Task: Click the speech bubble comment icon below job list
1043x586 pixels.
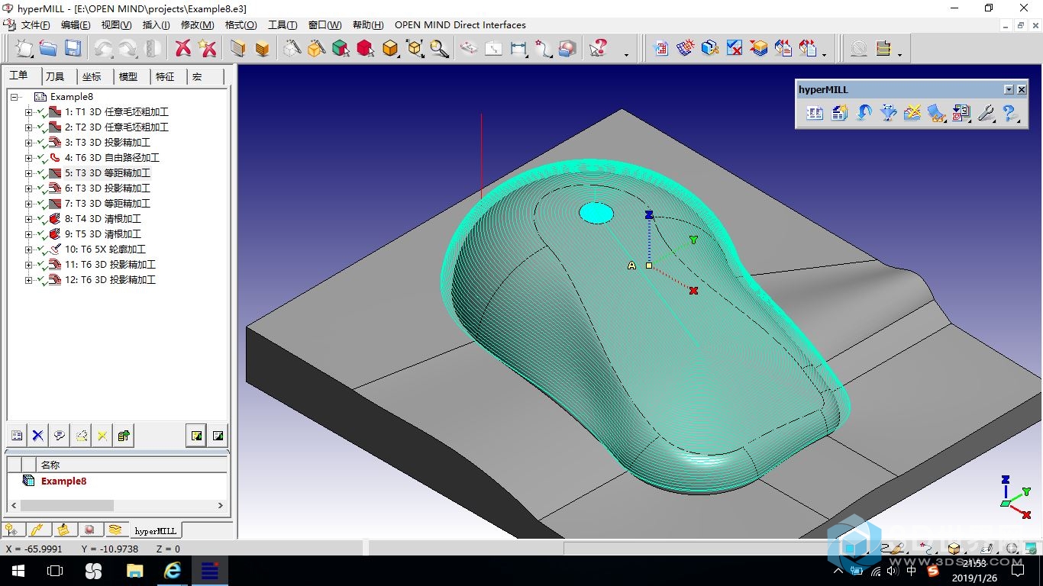Action: 59,436
